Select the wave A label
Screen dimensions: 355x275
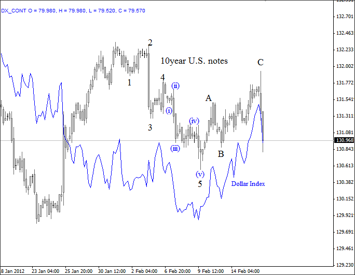point(209,98)
